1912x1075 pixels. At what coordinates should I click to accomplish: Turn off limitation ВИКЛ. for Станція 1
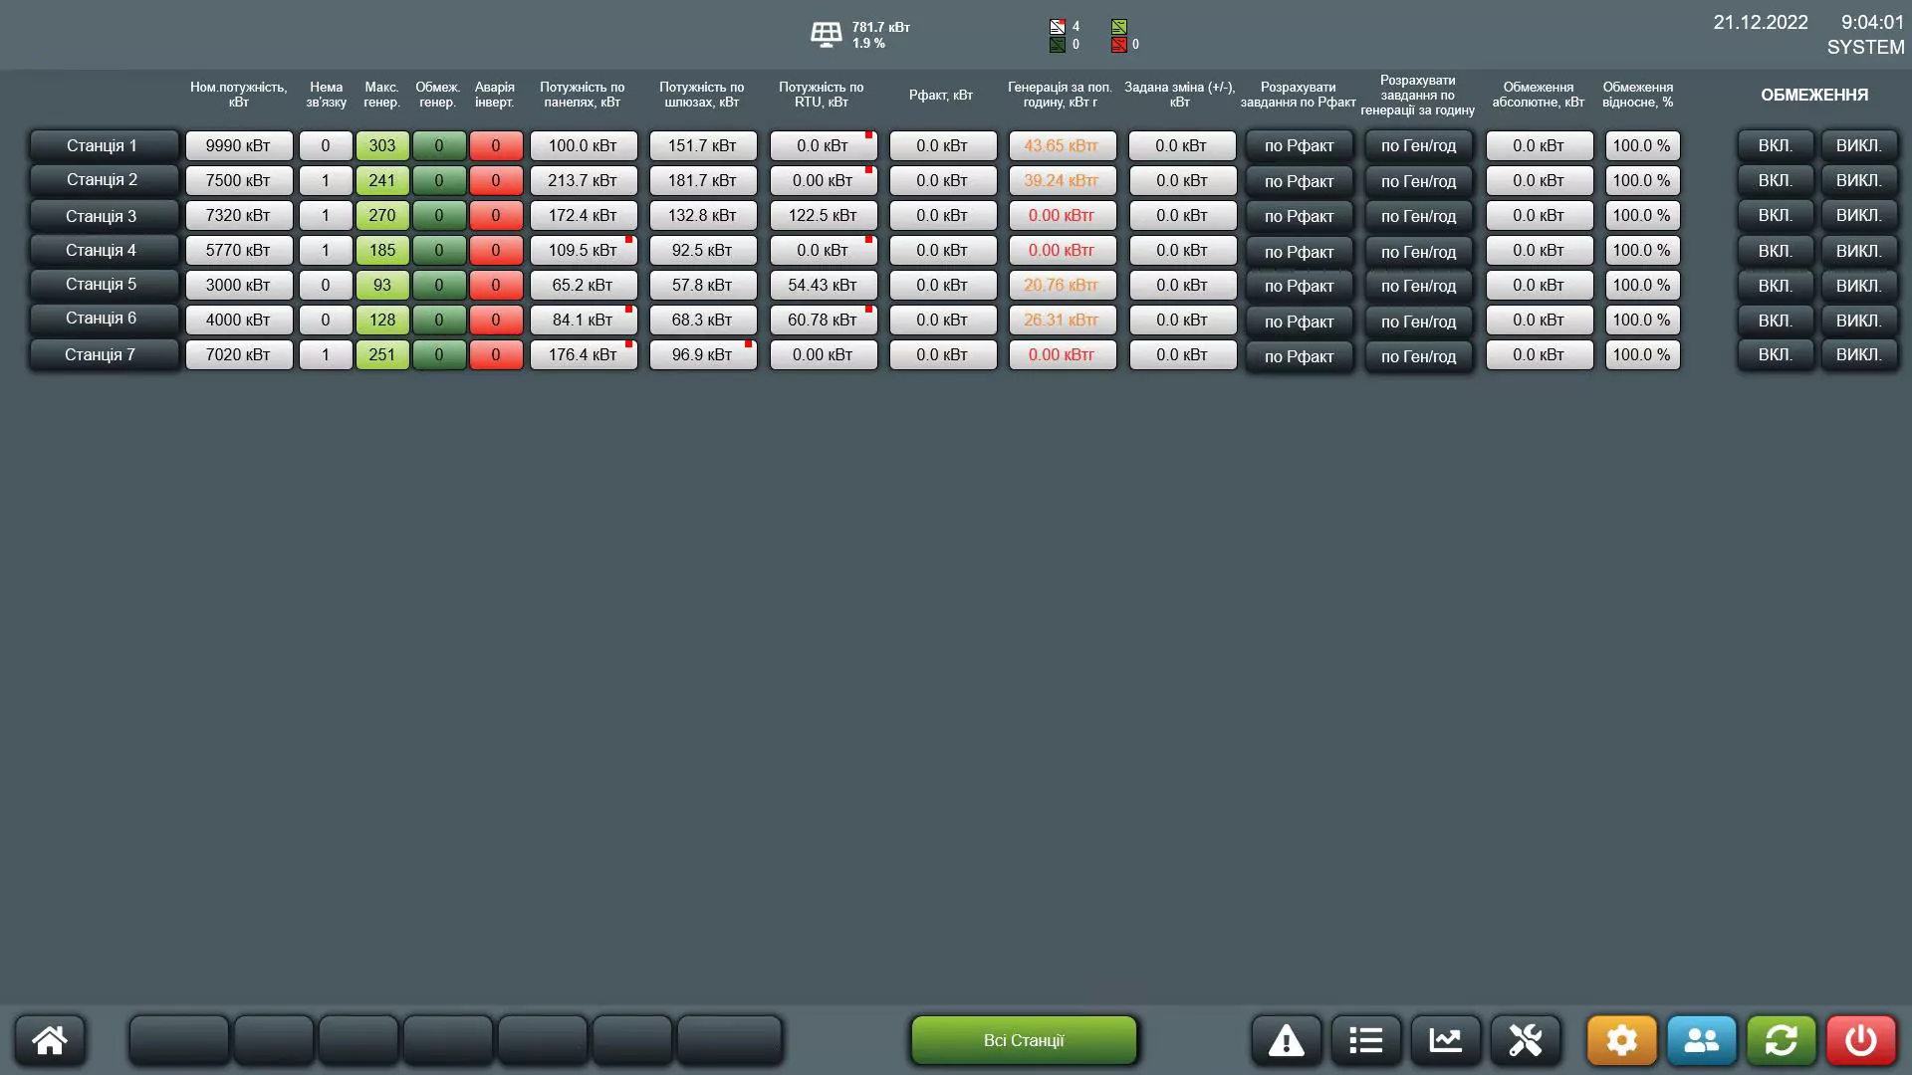[1859, 145]
